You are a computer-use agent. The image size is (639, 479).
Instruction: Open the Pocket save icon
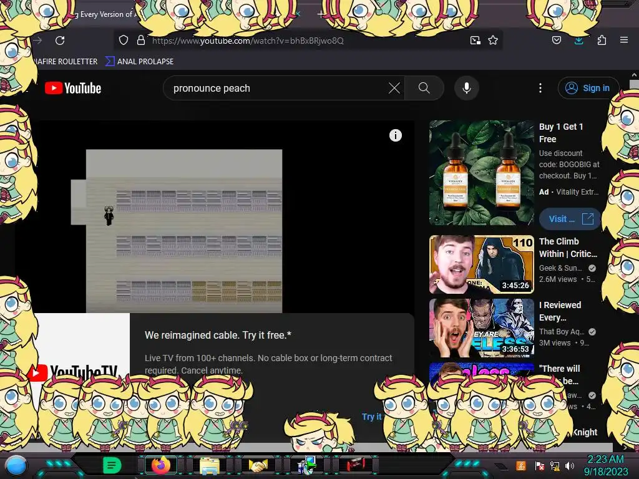556,40
